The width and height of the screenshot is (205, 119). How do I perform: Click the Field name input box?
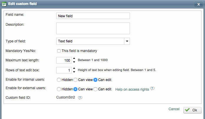coord(93,16)
